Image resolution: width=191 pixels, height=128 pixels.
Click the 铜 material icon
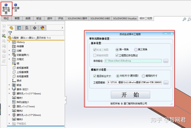pyautogui.click(x=14, y=63)
